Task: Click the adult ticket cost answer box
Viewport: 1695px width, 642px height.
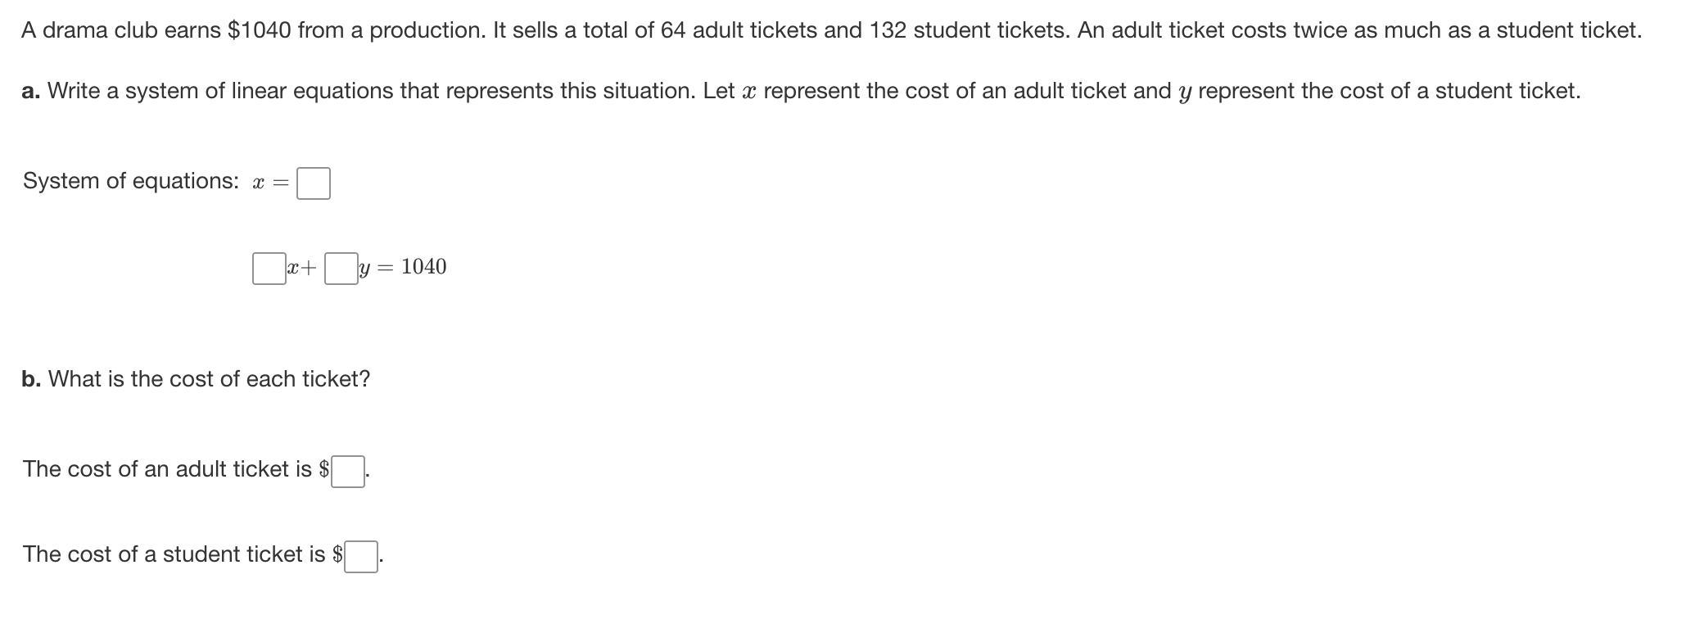Action: pos(348,472)
